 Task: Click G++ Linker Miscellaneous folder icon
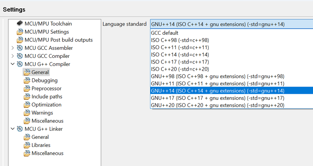27,153
